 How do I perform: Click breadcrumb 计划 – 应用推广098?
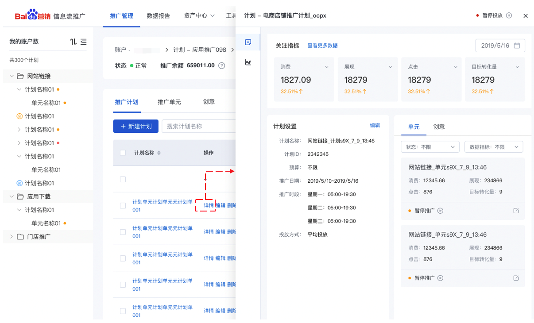[x=200, y=50]
